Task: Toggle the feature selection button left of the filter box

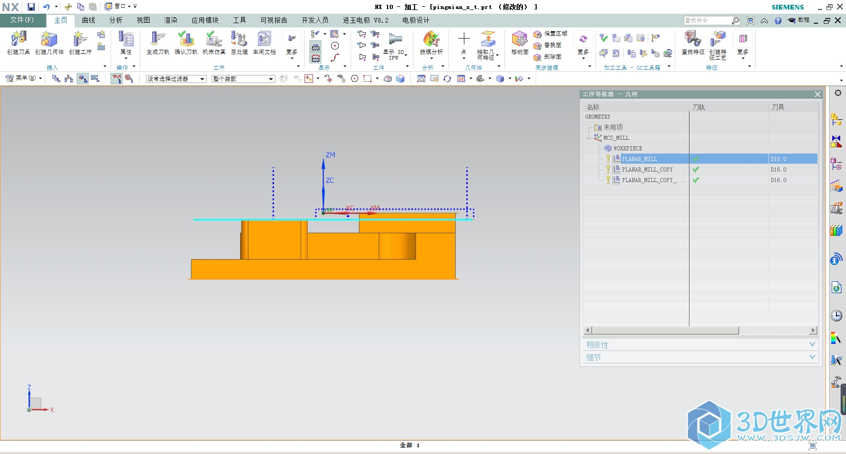Action: [129, 79]
